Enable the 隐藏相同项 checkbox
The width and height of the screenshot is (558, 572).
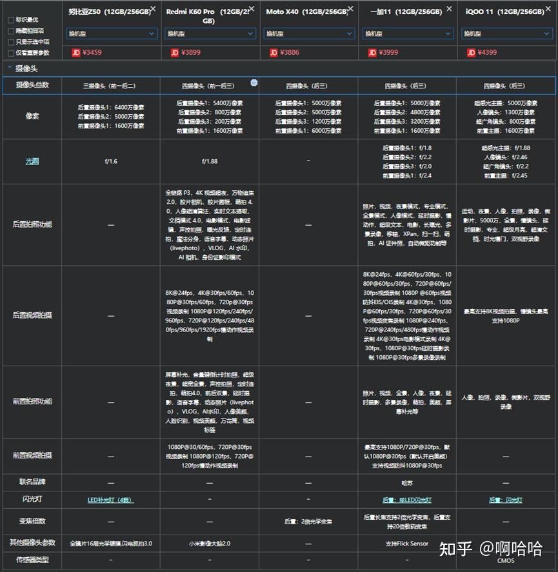11,31
